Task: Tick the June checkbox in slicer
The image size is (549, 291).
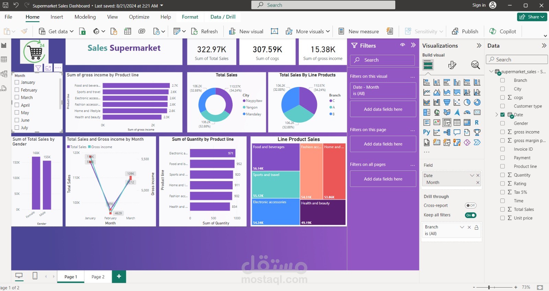Action: (x=17, y=120)
